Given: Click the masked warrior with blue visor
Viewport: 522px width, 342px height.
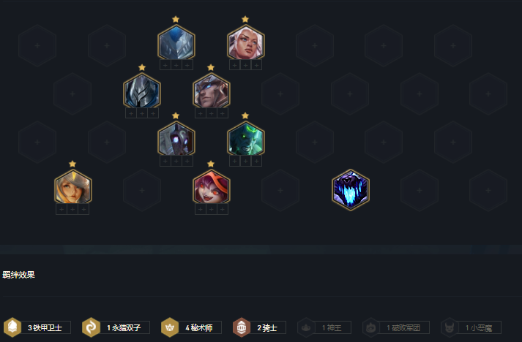Looking at the screenshot, I should coord(211,92).
